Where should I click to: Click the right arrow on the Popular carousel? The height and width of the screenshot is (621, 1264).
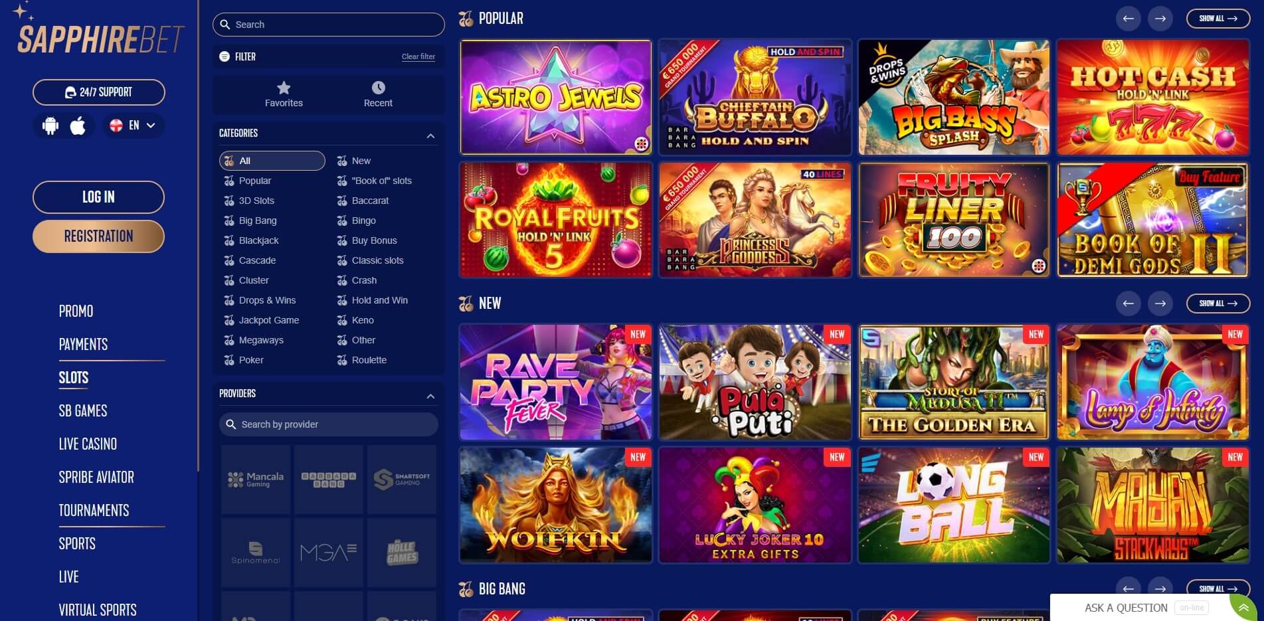pyautogui.click(x=1160, y=19)
